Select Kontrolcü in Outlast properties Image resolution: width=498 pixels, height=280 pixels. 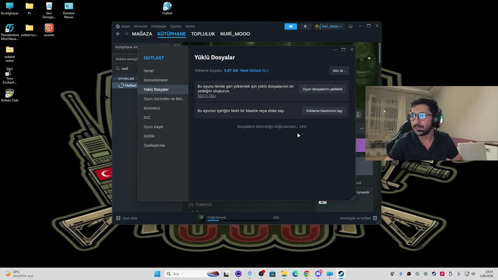click(x=163, y=108)
